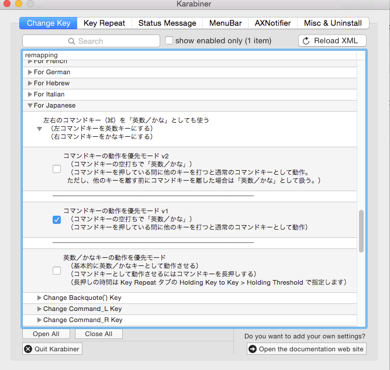Open the Key Repeat tab
Image resolution: width=390 pixels, height=370 pixels.
104,23
